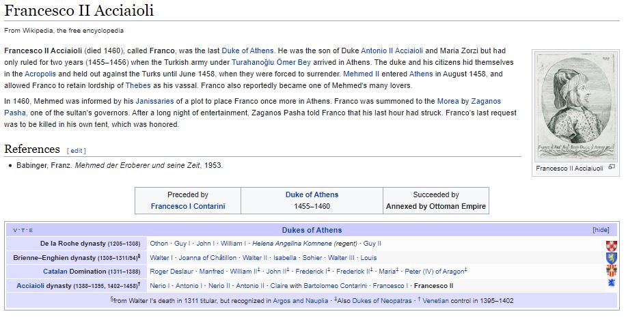The width and height of the screenshot is (626, 318).
Task: Open the Sohier link
Action: coord(312,257)
